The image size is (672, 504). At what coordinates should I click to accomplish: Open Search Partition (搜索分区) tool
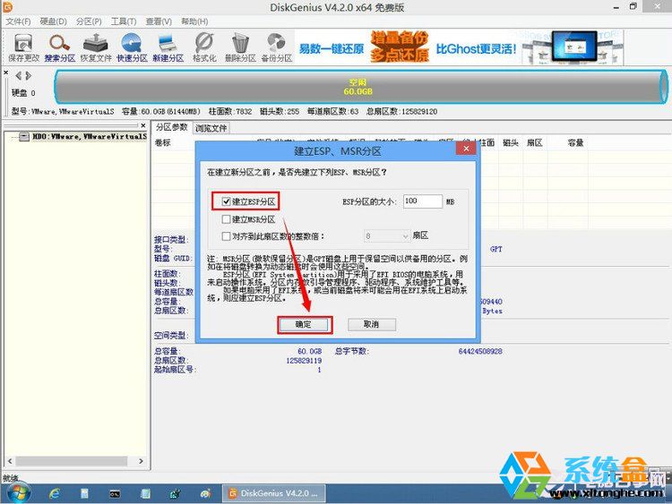coord(59,47)
